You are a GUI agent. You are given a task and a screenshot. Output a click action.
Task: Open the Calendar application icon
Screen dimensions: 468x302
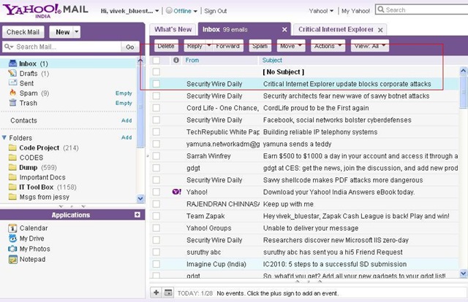pos(12,228)
